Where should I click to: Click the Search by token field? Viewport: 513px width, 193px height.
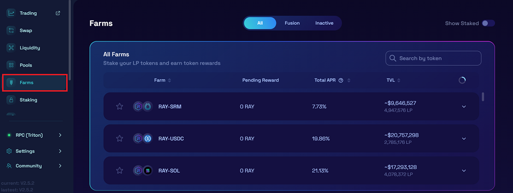[433, 58]
